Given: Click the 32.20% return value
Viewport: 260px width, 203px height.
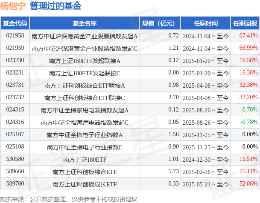Looking at the screenshot, I should 248,97.
